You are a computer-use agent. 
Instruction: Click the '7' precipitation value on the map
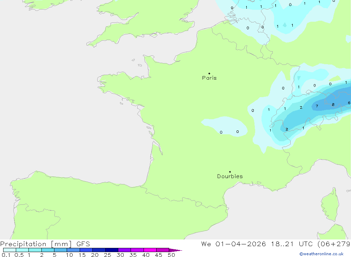[317, 106]
